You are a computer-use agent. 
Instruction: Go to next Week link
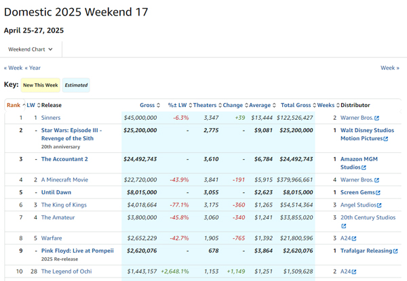click(390, 68)
